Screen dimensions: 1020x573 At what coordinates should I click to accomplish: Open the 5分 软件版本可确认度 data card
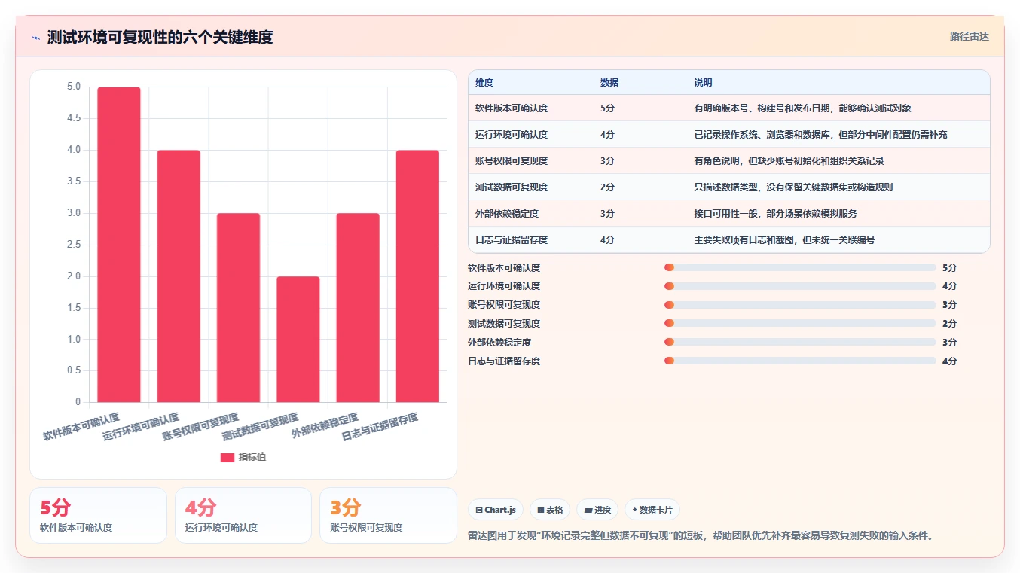pyautogui.click(x=98, y=515)
